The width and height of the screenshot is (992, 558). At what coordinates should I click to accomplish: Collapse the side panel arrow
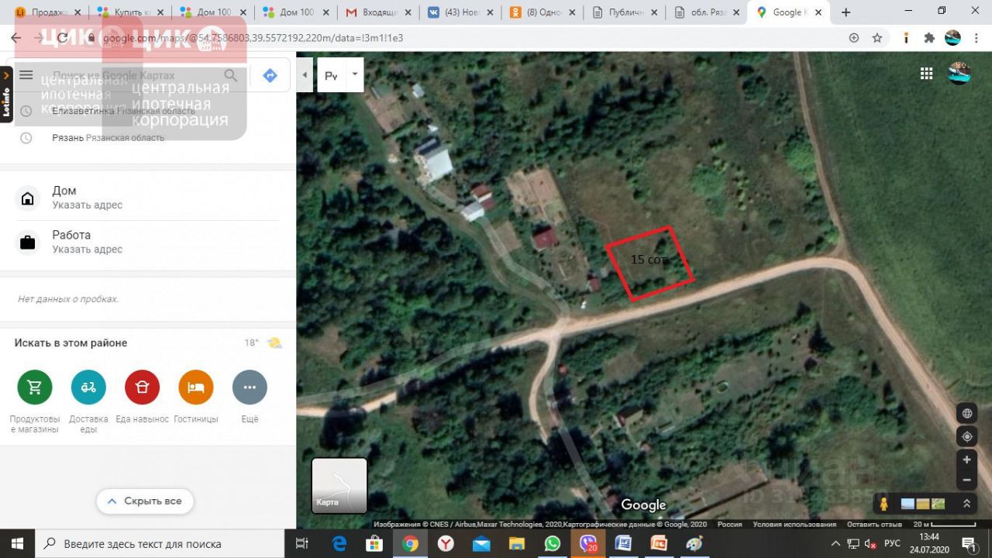(305, 75)
